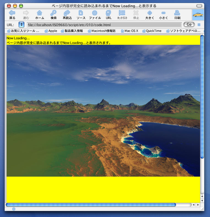Click the status bar circle icon
This screenshot has width=210, height=217.
14,209
